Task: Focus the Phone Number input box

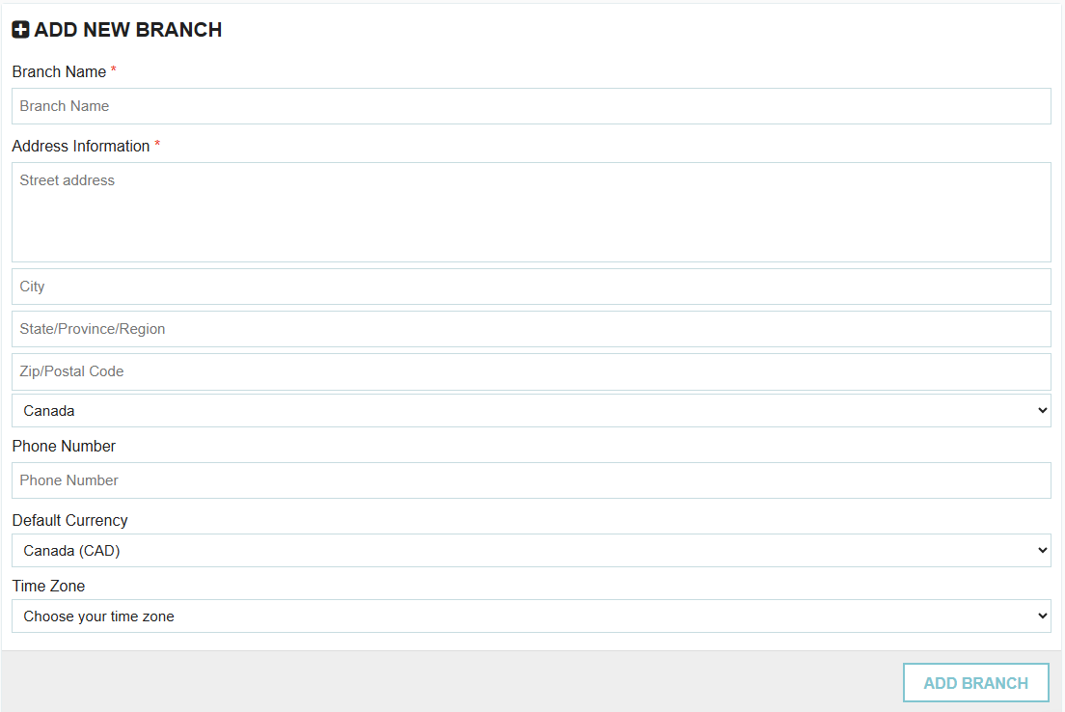Action: coord(532,480)
